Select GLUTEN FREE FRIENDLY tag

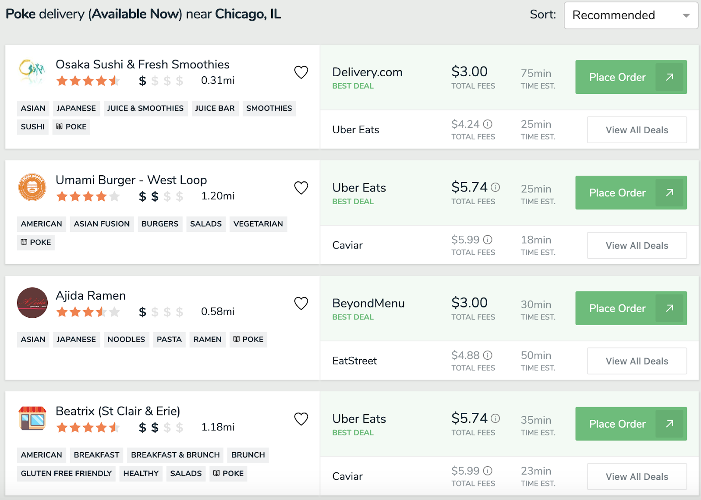[x=66, y=473]
